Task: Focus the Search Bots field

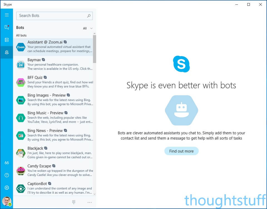Action: (x=55, y=16)
